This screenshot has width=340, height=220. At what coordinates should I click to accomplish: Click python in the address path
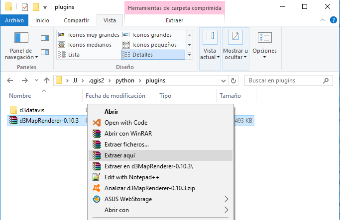[124, 80]
